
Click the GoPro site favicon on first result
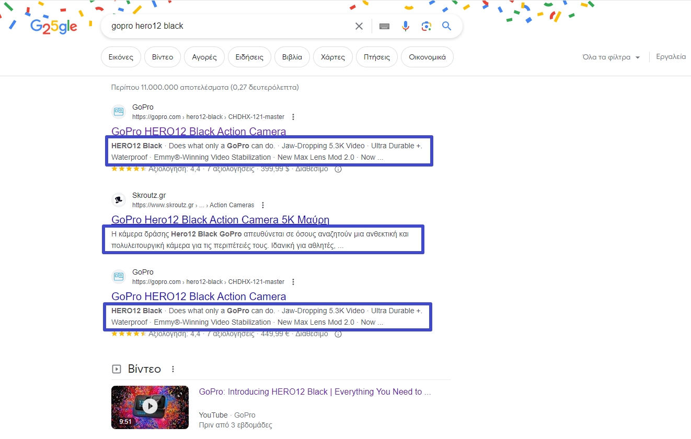119,111
